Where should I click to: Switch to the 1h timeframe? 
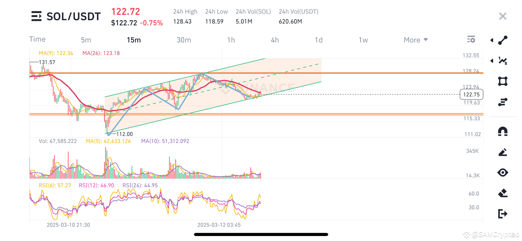pyautogui.click(x=231, y=40)
